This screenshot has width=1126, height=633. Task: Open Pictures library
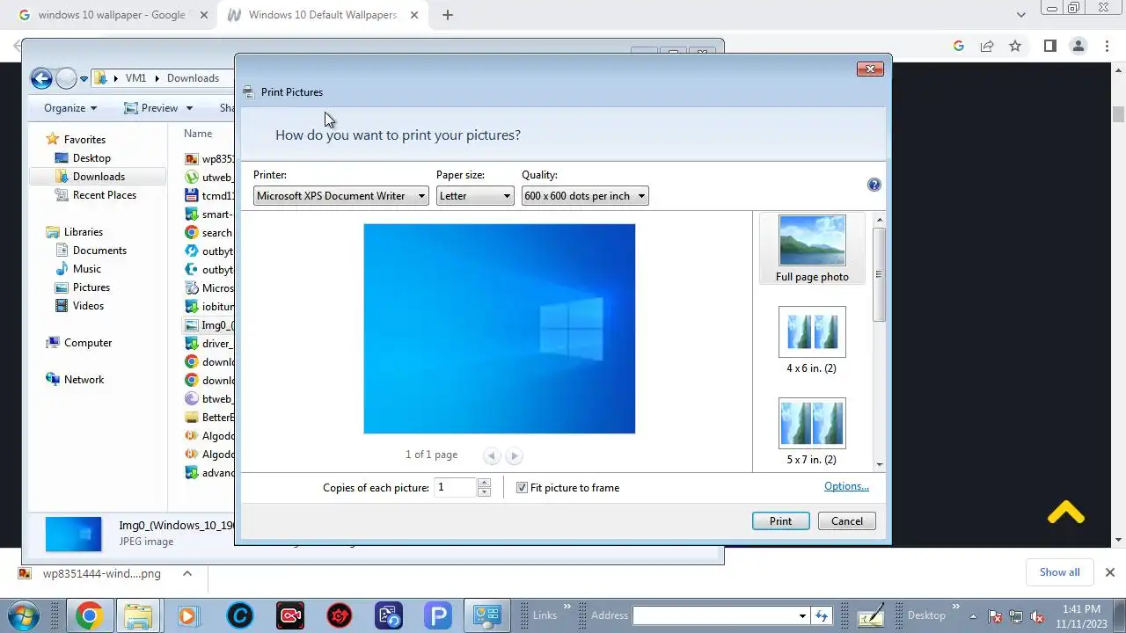point(91,287)
